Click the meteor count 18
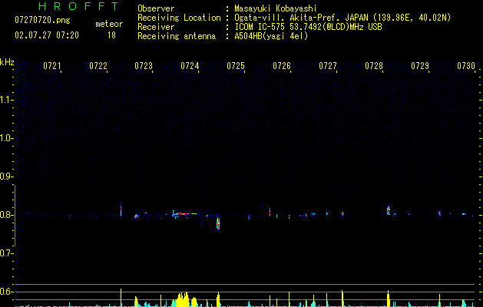This screenshot has height=307, width=483. pos(111,35)
